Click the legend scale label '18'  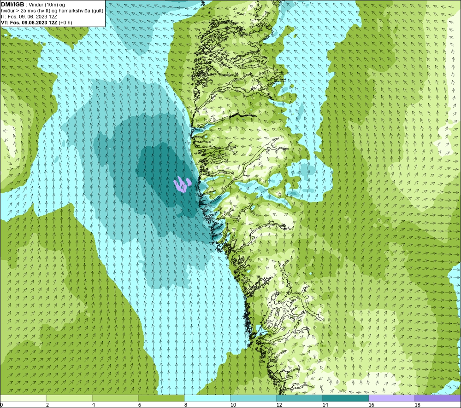point(417,405)
